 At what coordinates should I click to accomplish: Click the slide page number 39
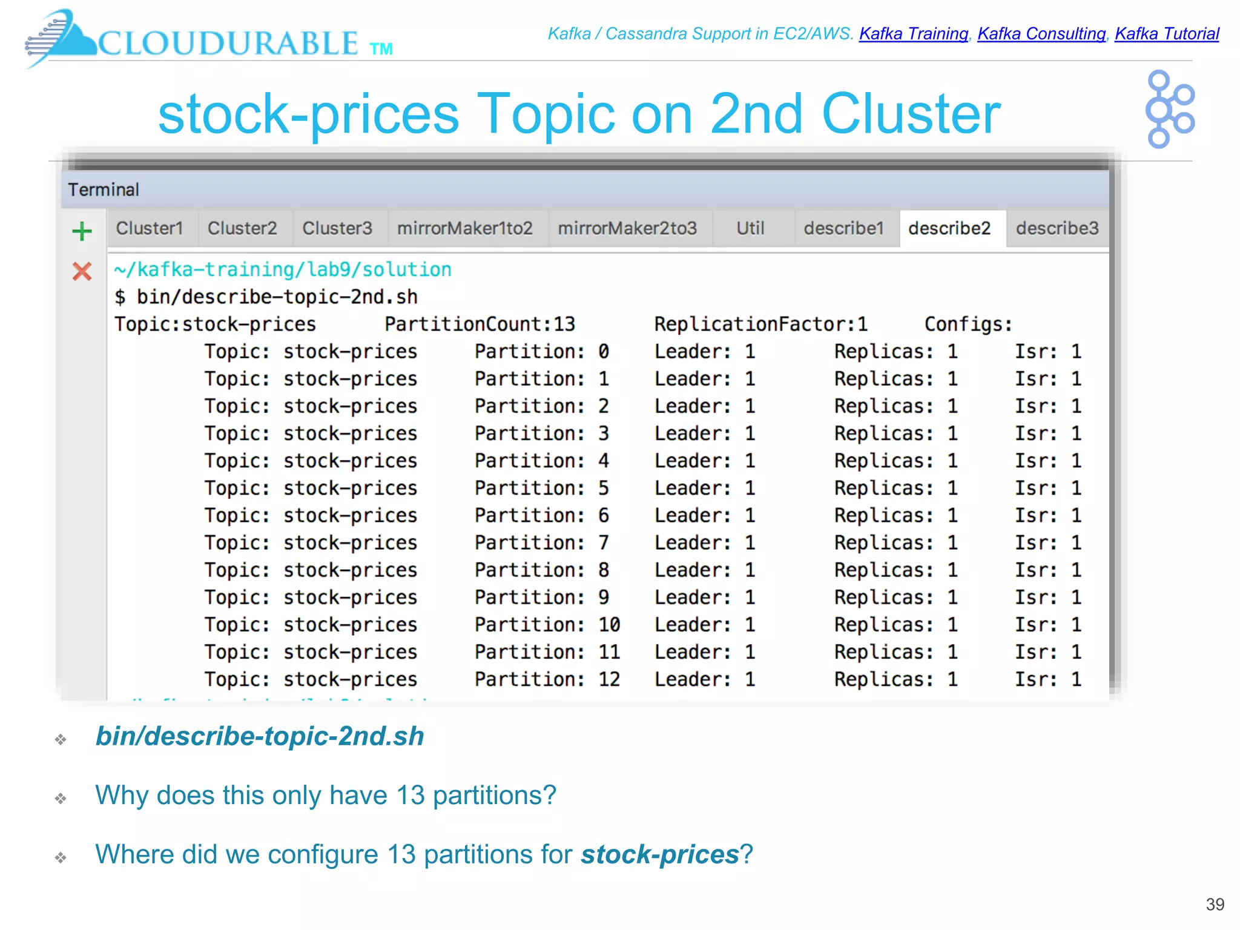pos(1215,904)
